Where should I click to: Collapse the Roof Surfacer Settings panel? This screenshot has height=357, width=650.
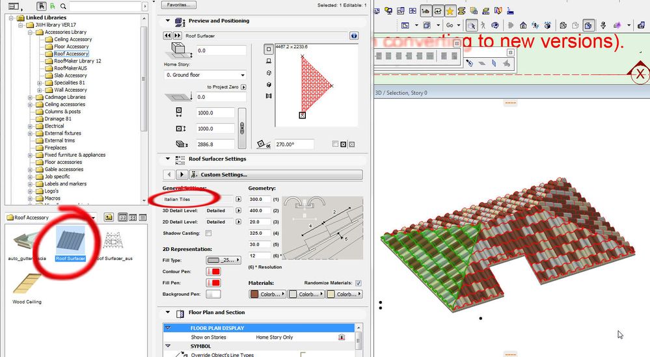pyautogui.click(x=167, y=158)
